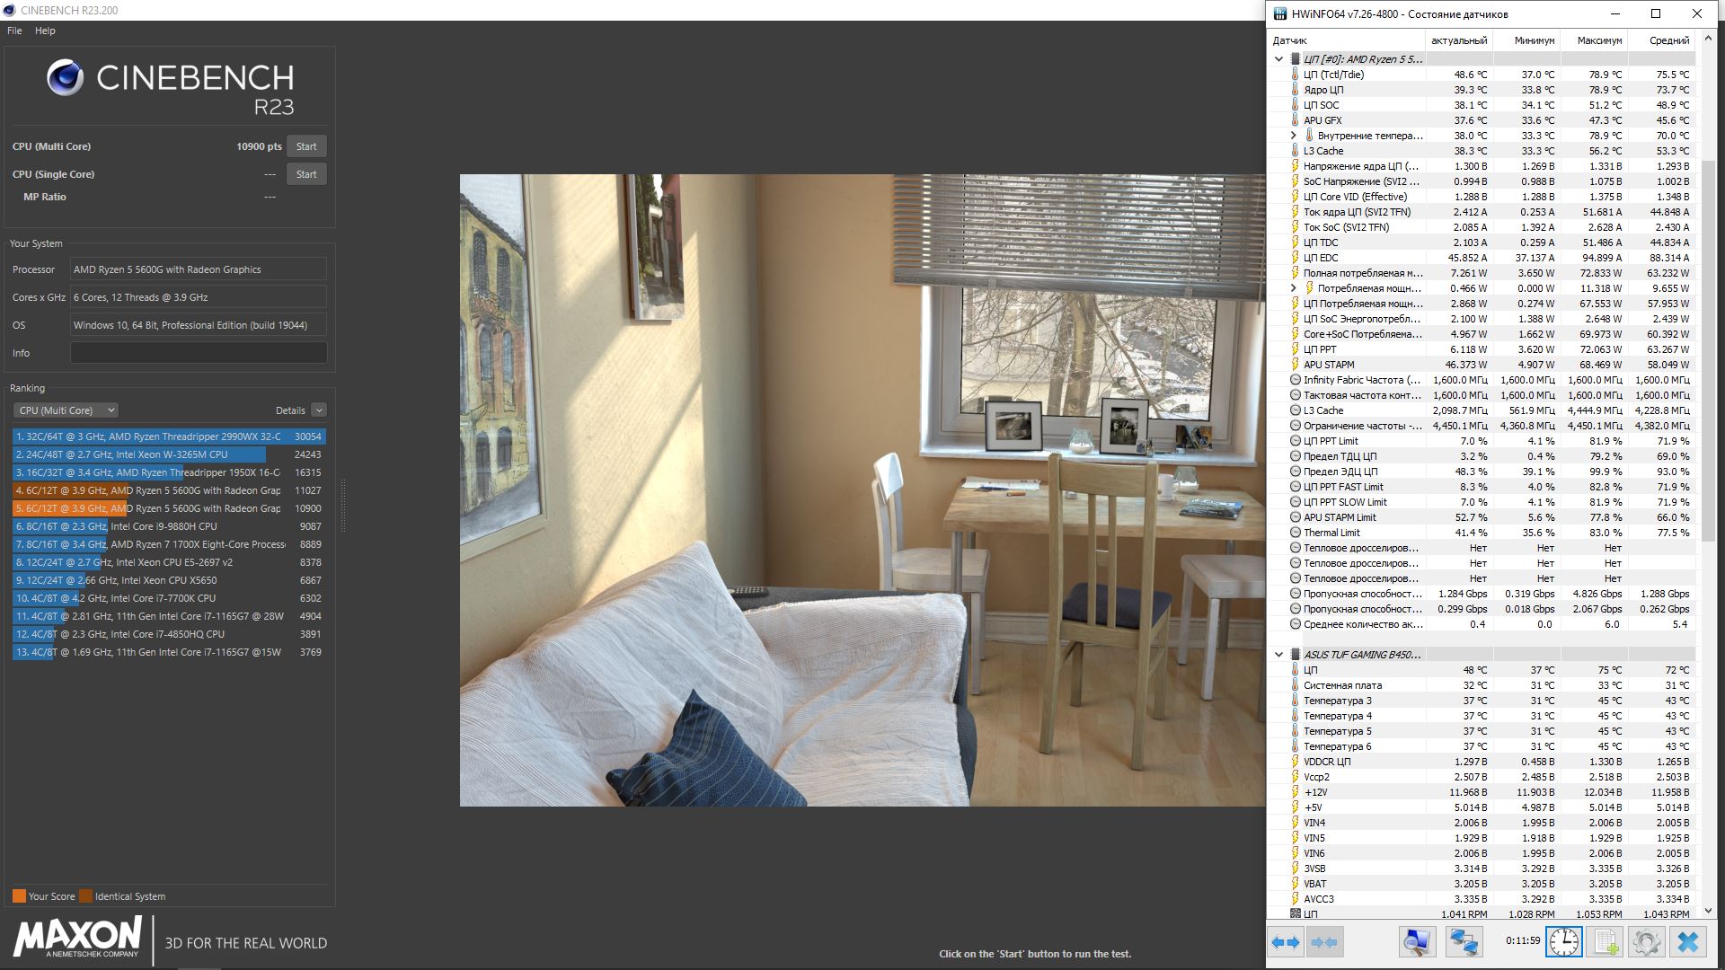Click the 0:11:59 elapsed time readout
This screenshot has height=970, width=1725.
click(x=1523, y=941)
